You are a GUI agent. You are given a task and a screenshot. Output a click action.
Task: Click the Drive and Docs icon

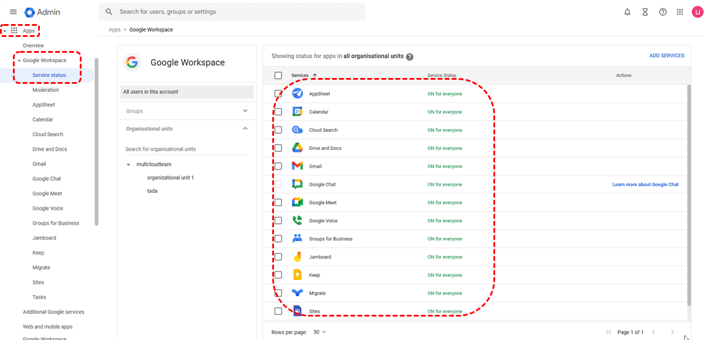(297, 148)
